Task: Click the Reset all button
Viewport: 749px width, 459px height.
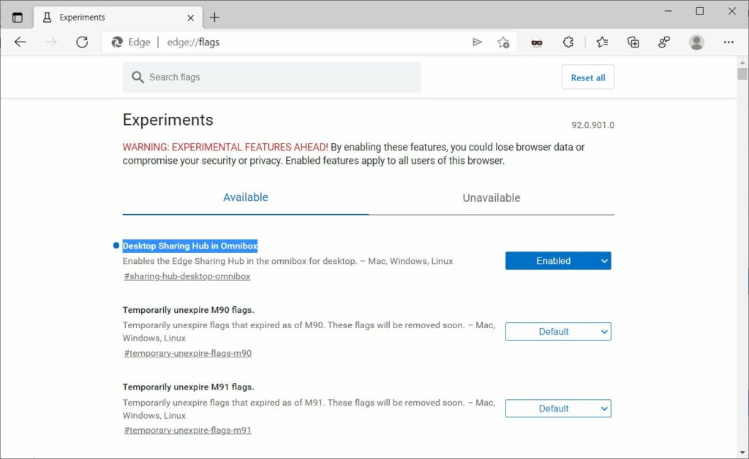Action: [588, 77]
